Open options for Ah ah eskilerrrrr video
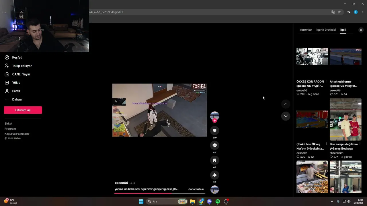This screenshot has height=206, width=367. tap(360, 81)
